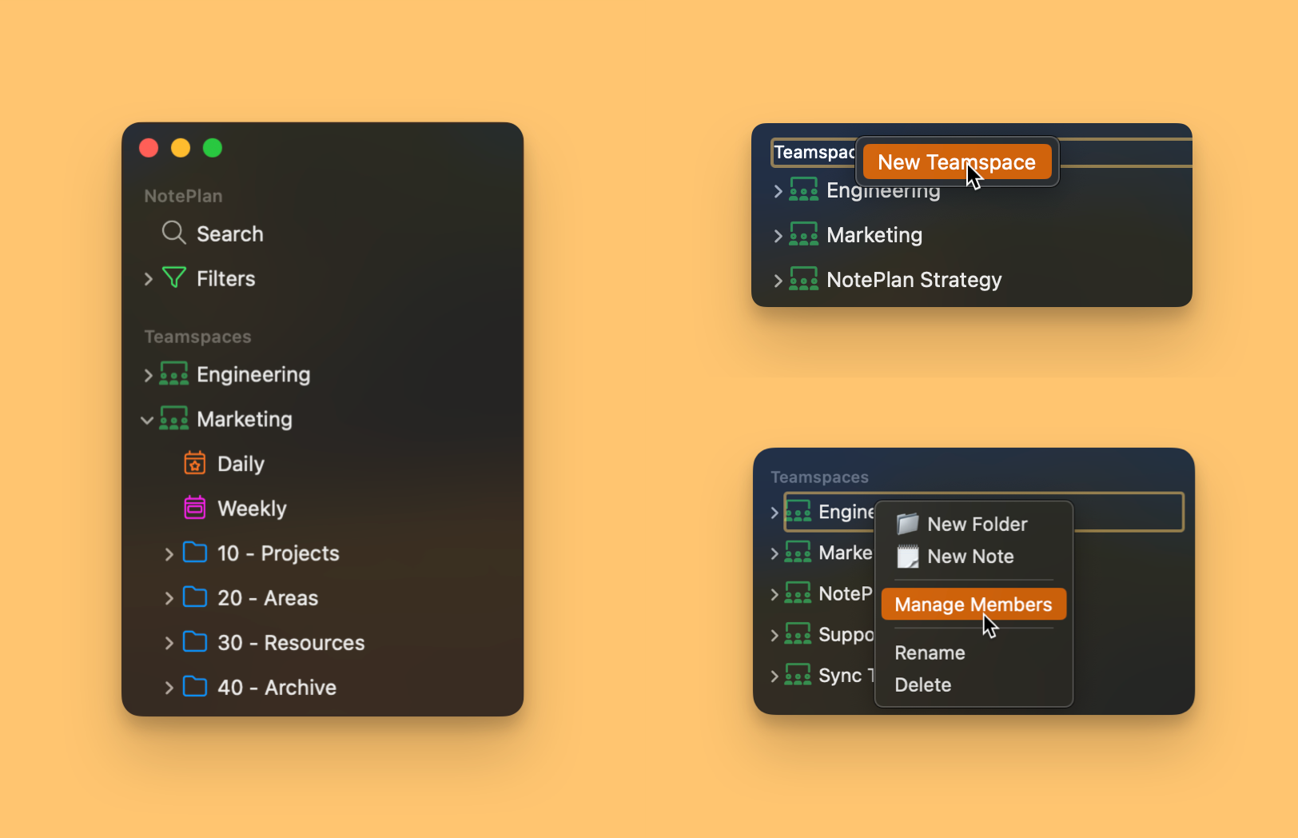The height and width of the screenshot is (838, 1298).
Task: Click the pink Weekly calendar icon
Action: pos(195,508)
